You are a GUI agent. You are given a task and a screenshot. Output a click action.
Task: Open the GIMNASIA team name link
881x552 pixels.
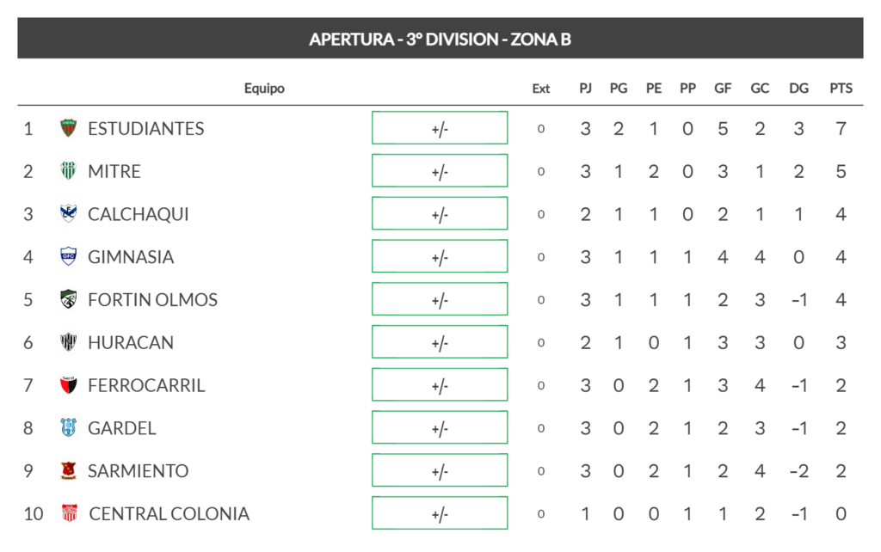[x=131, y=256]
